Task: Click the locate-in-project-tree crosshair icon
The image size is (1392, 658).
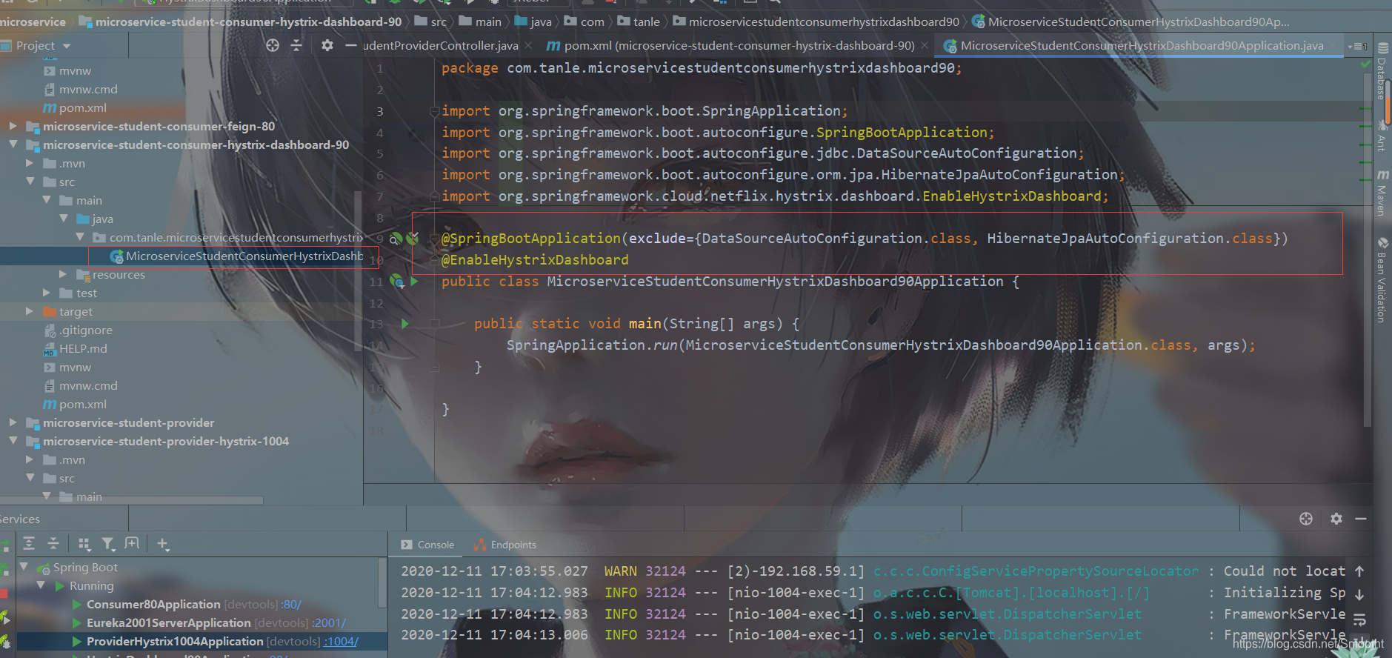Action: click(x=273, y=46)
